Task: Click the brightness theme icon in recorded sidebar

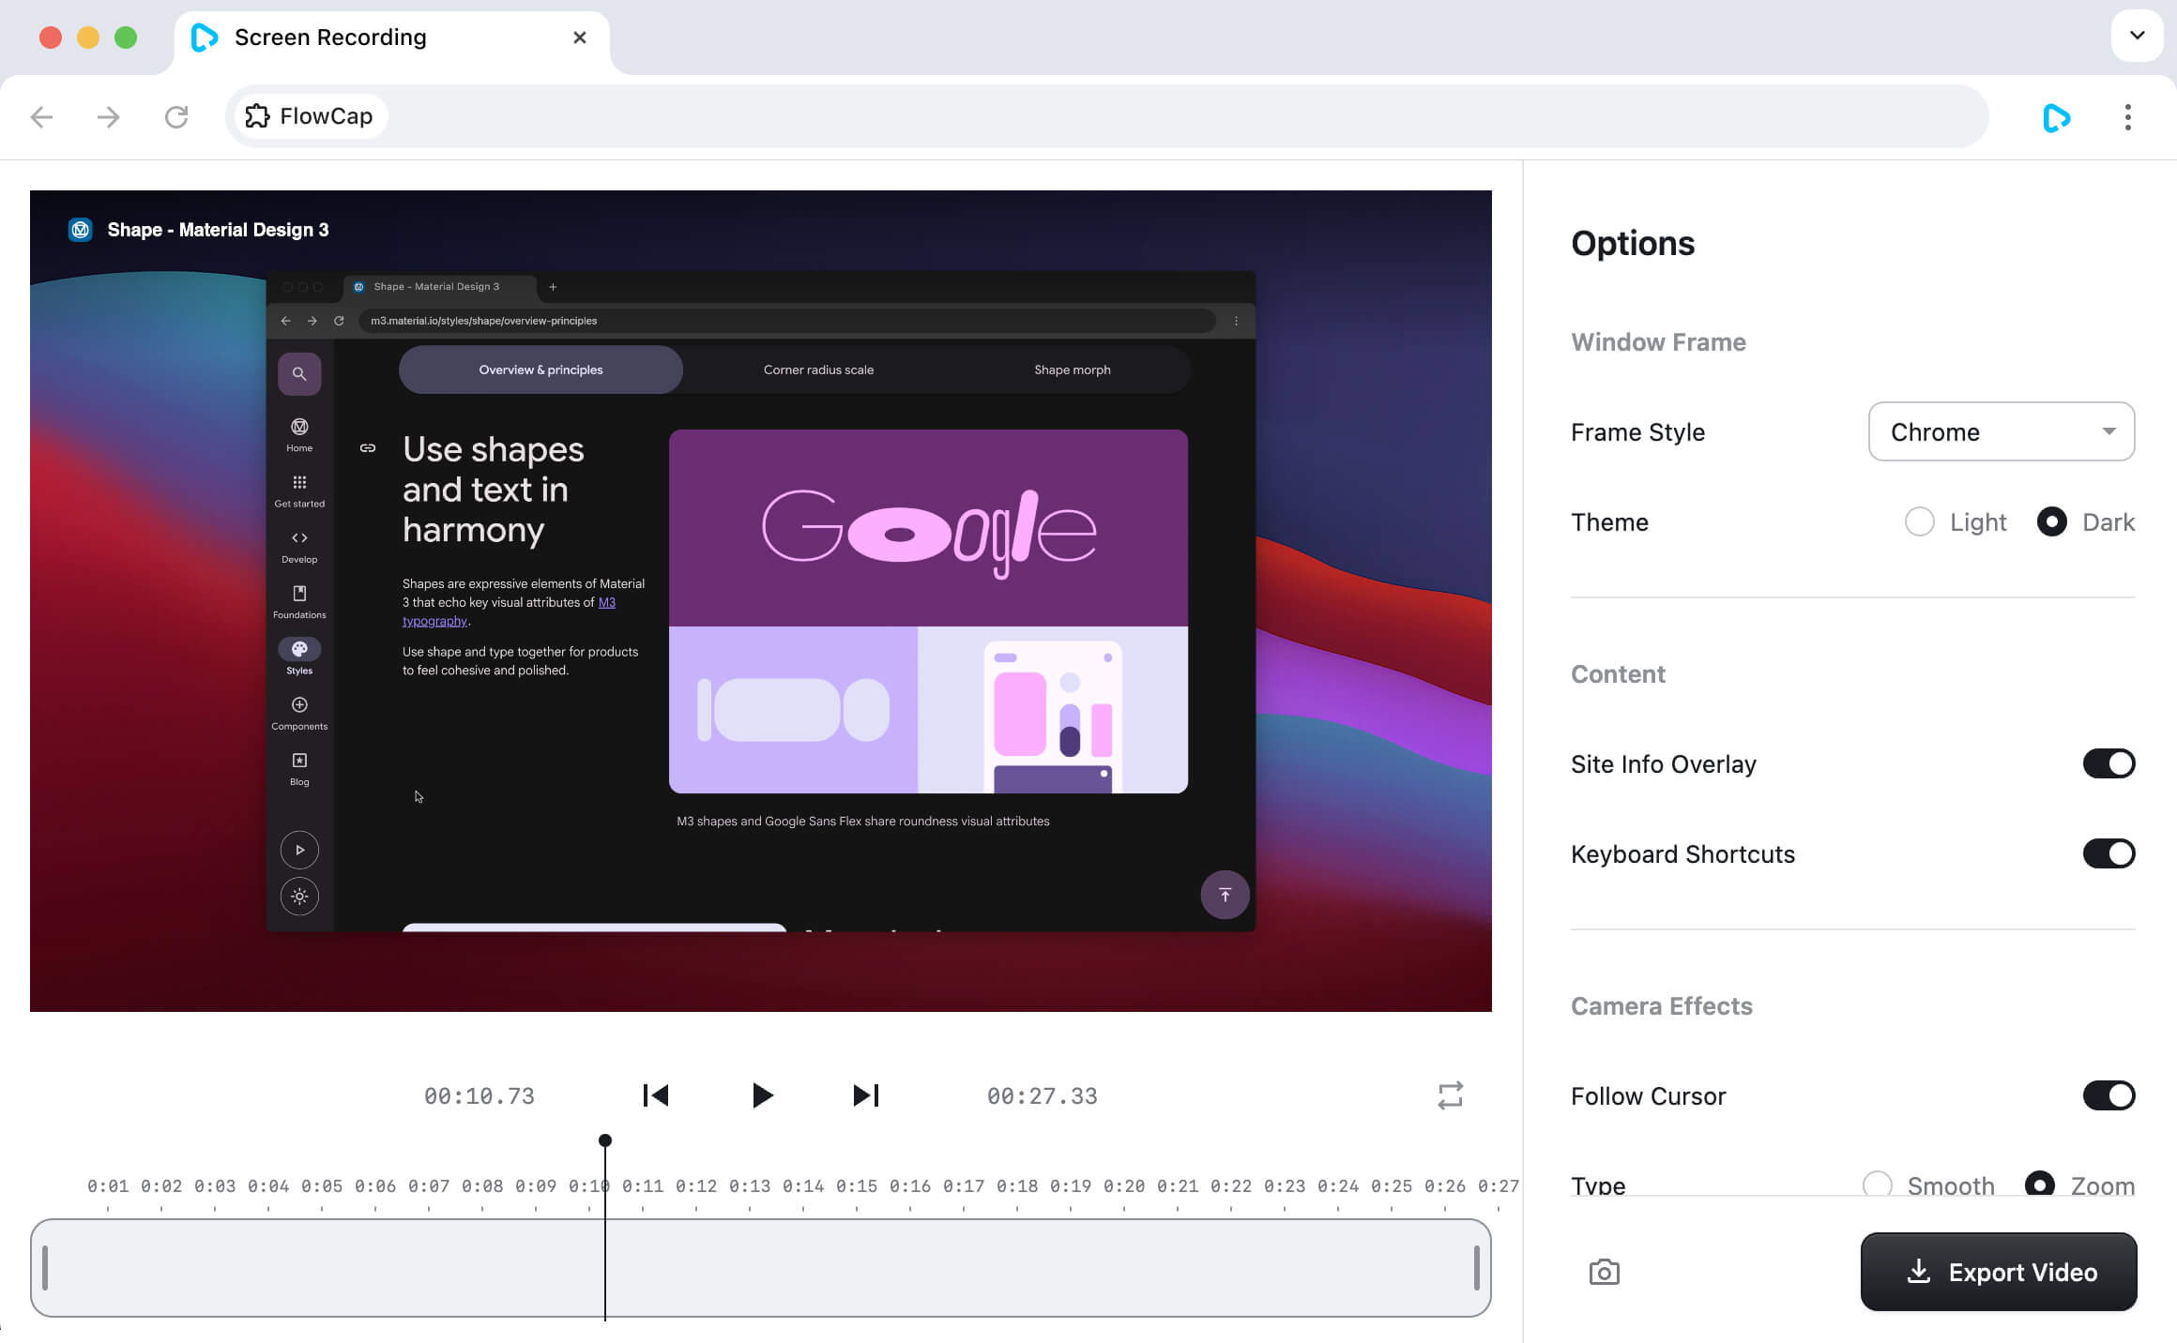Action: click(299, 897)
